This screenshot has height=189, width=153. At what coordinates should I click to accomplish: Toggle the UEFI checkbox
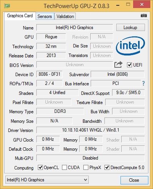click(129, 65)
